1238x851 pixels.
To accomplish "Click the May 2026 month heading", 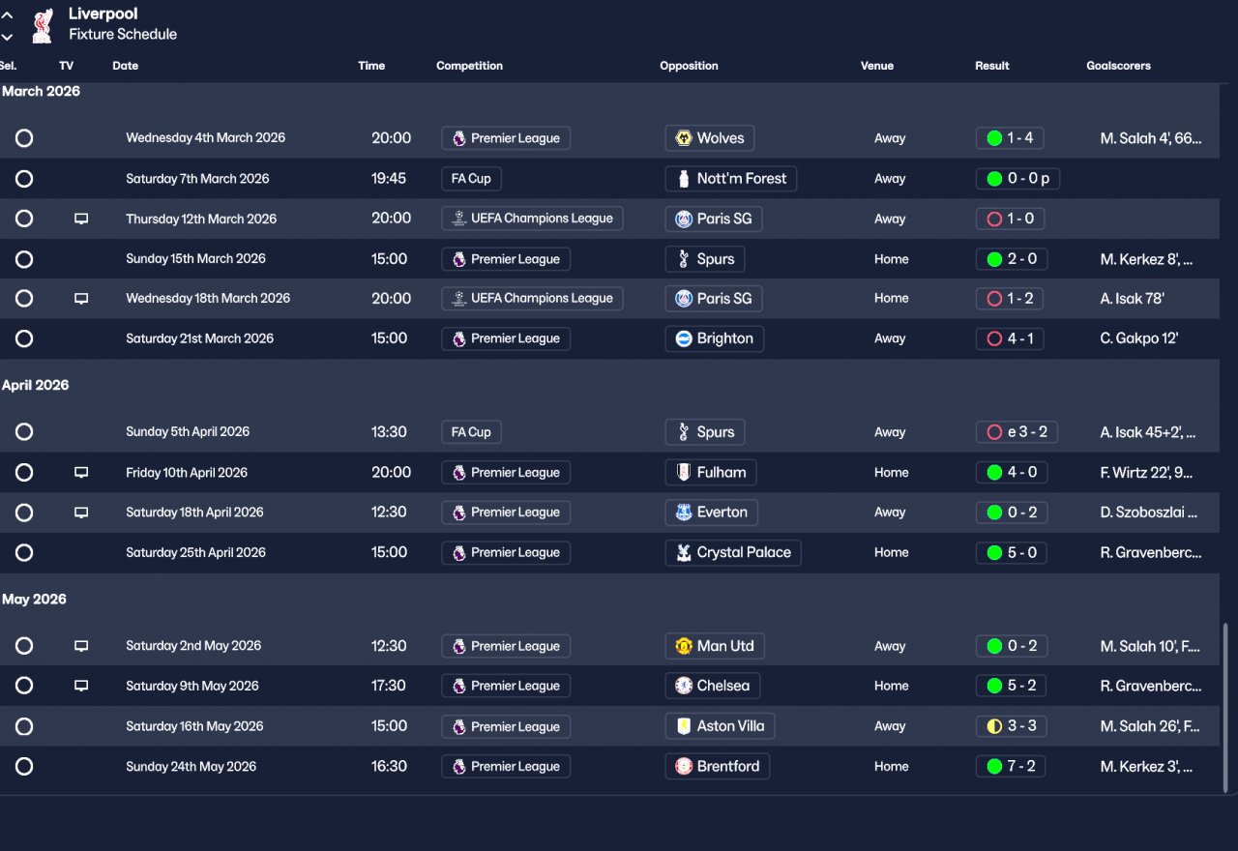I will tap(34, 600).
